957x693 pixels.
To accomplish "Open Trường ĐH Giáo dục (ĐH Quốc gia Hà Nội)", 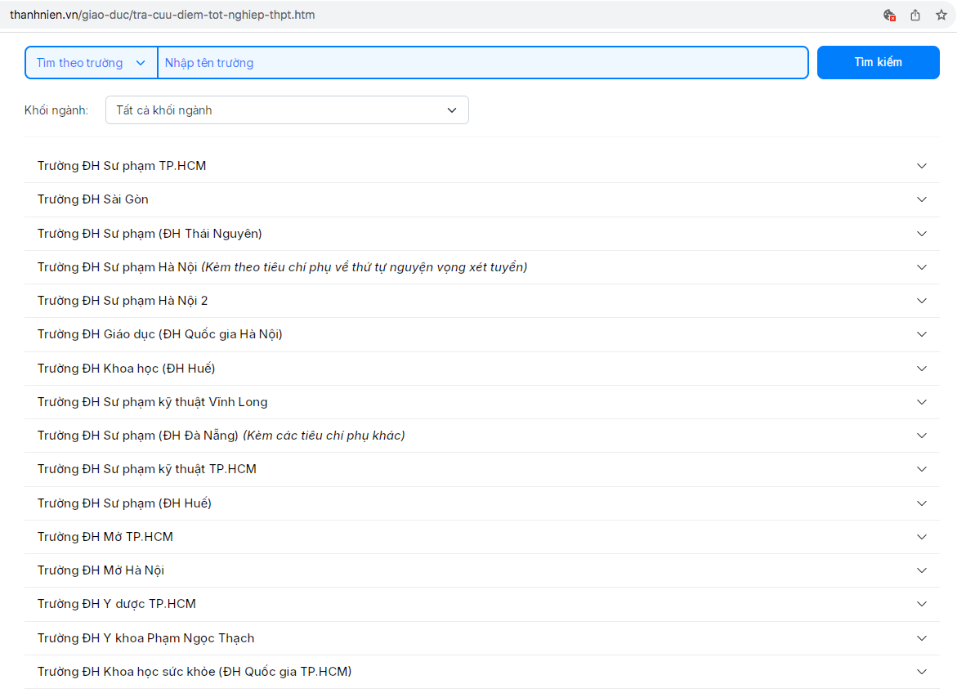I will pos(160,334).
